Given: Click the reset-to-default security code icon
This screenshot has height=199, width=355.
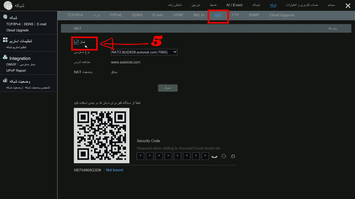Looking at the screenshot, I should [x=233, y=156].
